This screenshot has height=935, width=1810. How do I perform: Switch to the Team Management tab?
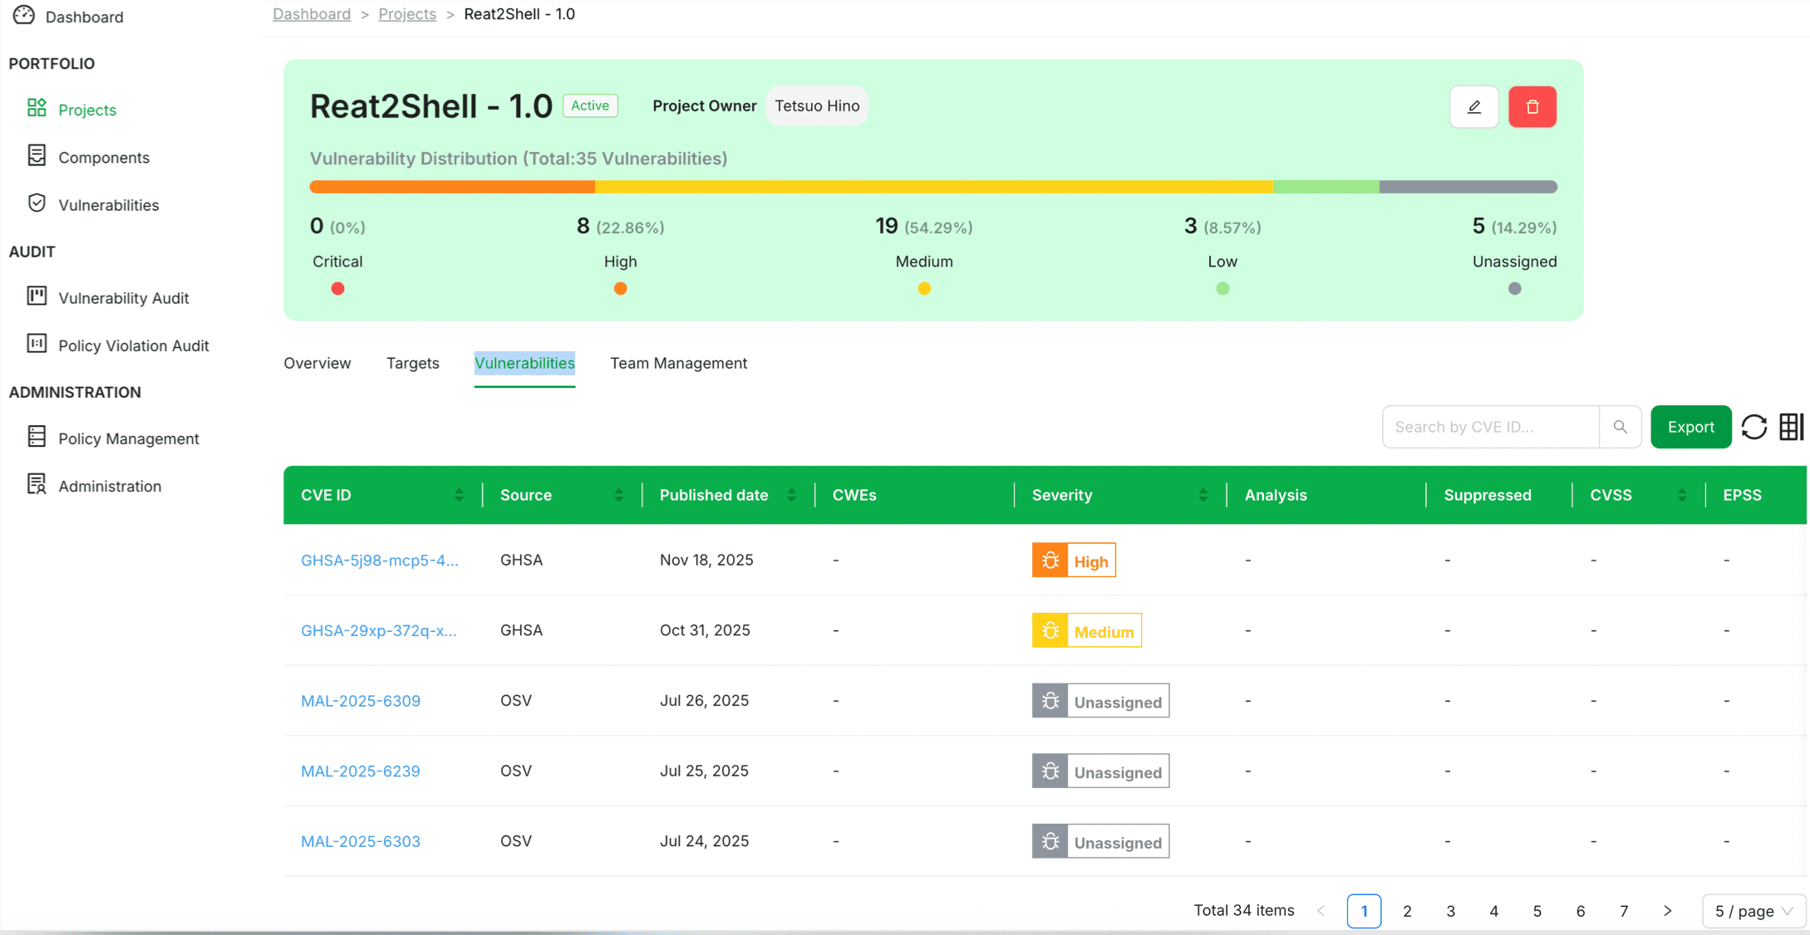coord(678,363)
